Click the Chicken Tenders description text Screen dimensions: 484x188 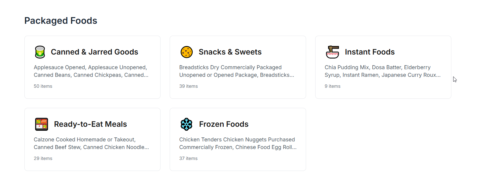pyautogui.click(x=238, y=144)
